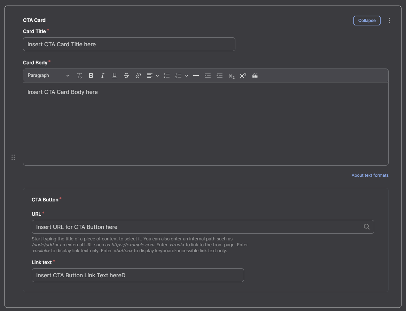Focus the Card Title input field
Screen dimensions: 406x311
[x=129, y=44]
